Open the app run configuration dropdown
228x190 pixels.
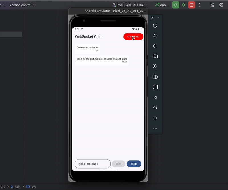pyautogui.click(x=162, y=5)
